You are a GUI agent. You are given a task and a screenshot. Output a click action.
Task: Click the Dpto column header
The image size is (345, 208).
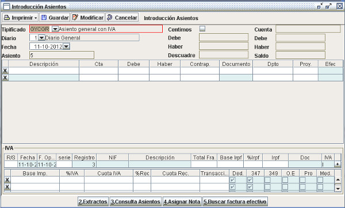coord(273,64)
